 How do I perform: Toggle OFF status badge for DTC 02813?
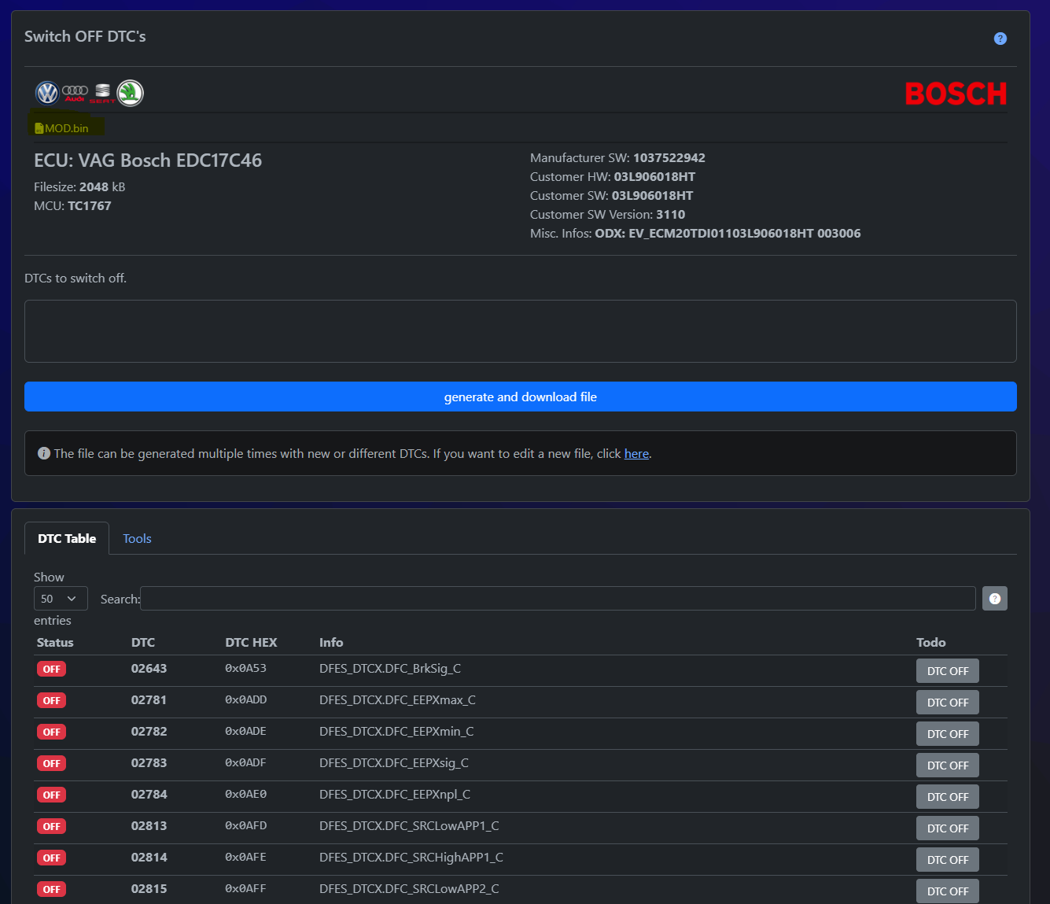(51, 826)
